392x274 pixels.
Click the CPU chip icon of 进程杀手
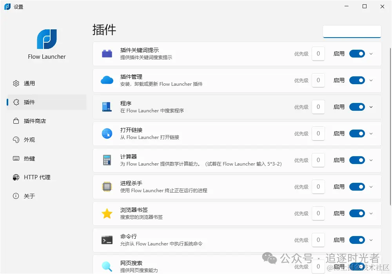click(107, 187)
